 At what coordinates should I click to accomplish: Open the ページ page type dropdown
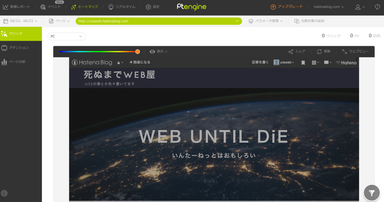point(59,21)
